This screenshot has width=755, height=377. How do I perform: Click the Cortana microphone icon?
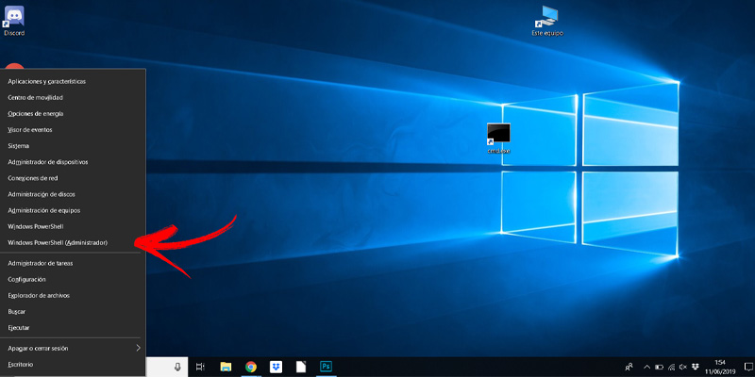coord(177,367)
